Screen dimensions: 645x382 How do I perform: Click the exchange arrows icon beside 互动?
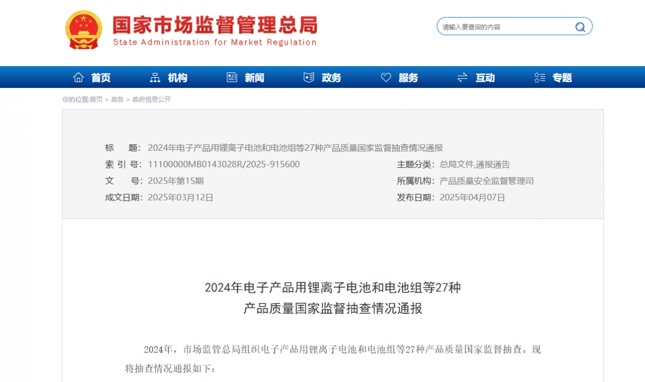462,77
